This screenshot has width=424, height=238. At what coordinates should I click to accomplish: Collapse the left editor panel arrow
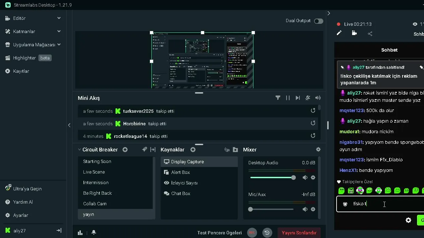[x=69, y=125]
